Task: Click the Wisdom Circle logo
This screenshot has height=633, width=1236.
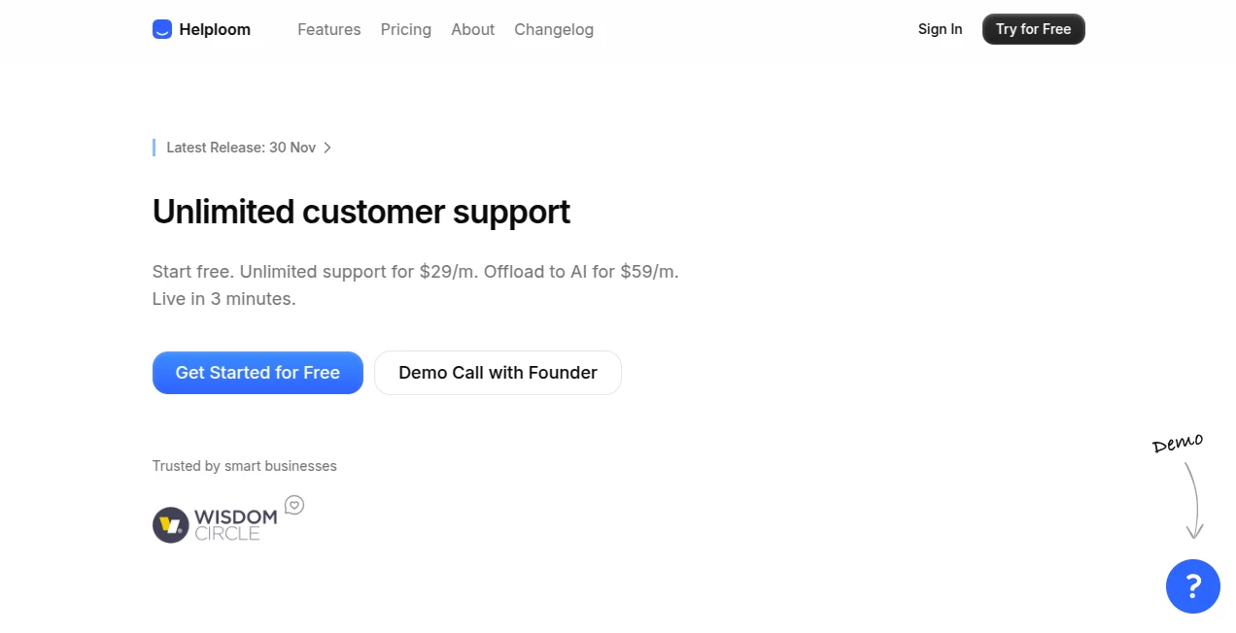Action: [214, 524]
